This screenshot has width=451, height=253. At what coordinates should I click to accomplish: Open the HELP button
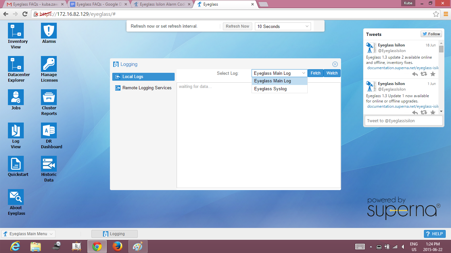(x=434, y=234)
